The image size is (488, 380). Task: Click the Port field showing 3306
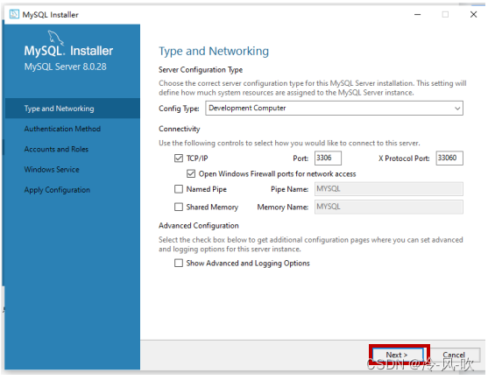pyautogui.click(x=328, y=158)
